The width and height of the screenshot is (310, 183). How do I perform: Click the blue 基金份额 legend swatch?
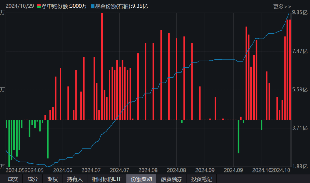click(92, 6)
